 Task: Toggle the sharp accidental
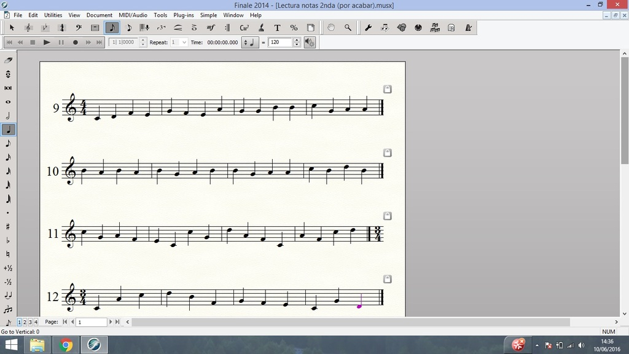(8, 226)
